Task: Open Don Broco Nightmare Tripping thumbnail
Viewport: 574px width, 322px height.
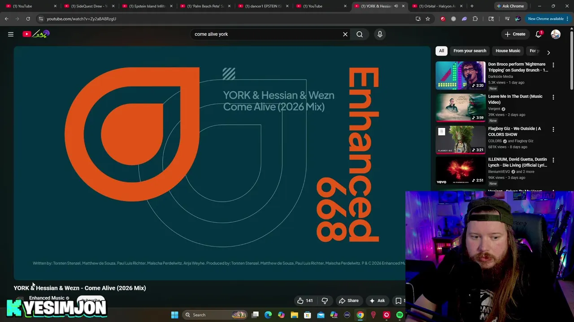Action: [461, 75]
